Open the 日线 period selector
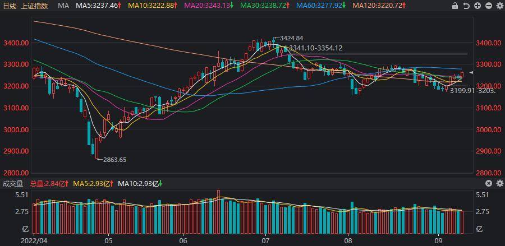 pyautogui.click(x=10, y=6)
